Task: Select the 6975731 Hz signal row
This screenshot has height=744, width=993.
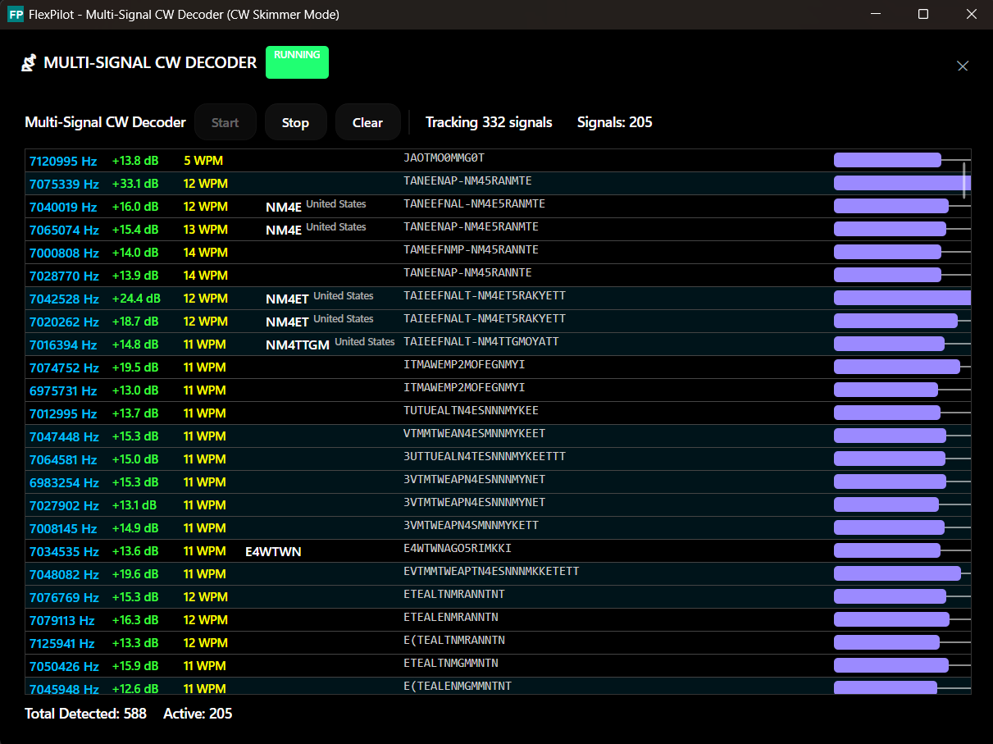Action: 63,390
